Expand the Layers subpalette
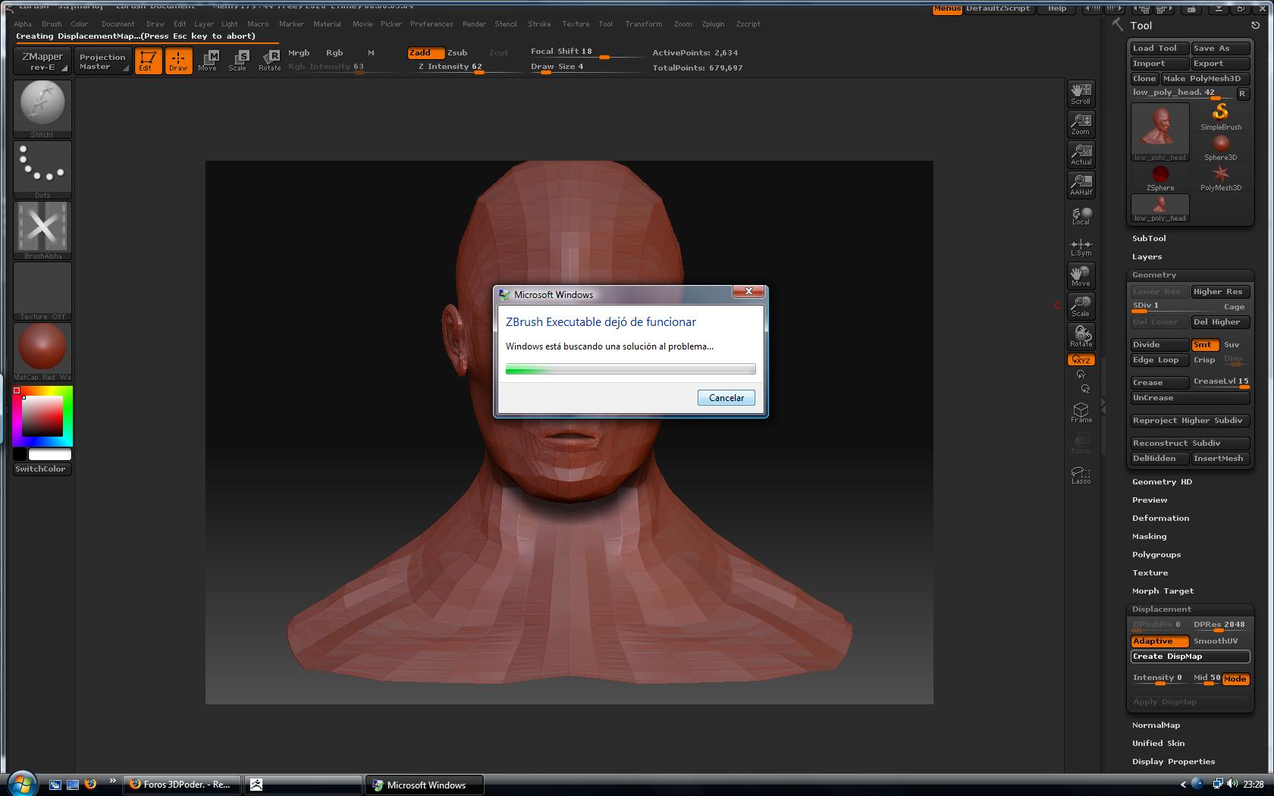1274x796 pixels. click(x=1147, y=257)
